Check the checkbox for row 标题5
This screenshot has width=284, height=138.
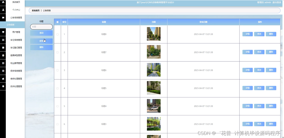pyautogui.click(x=58, y=88)
